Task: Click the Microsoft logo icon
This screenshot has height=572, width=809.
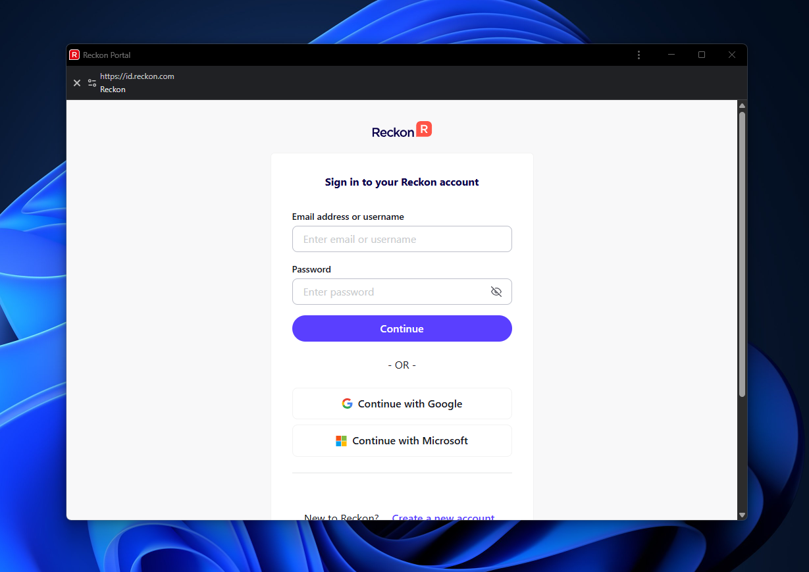Action: click(341, 441)
